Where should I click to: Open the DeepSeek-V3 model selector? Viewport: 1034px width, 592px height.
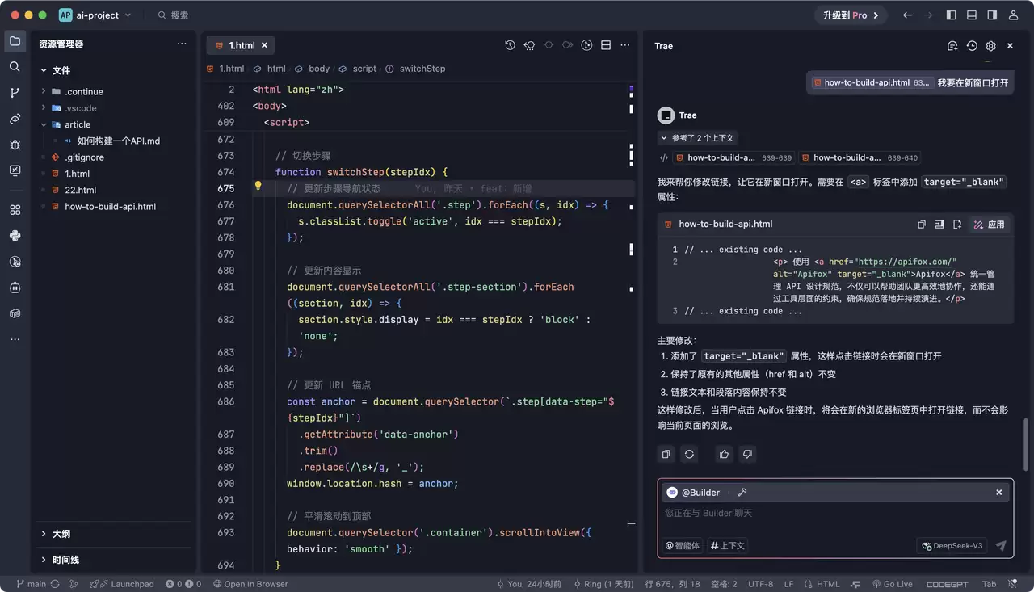click(x=952, y=546)
